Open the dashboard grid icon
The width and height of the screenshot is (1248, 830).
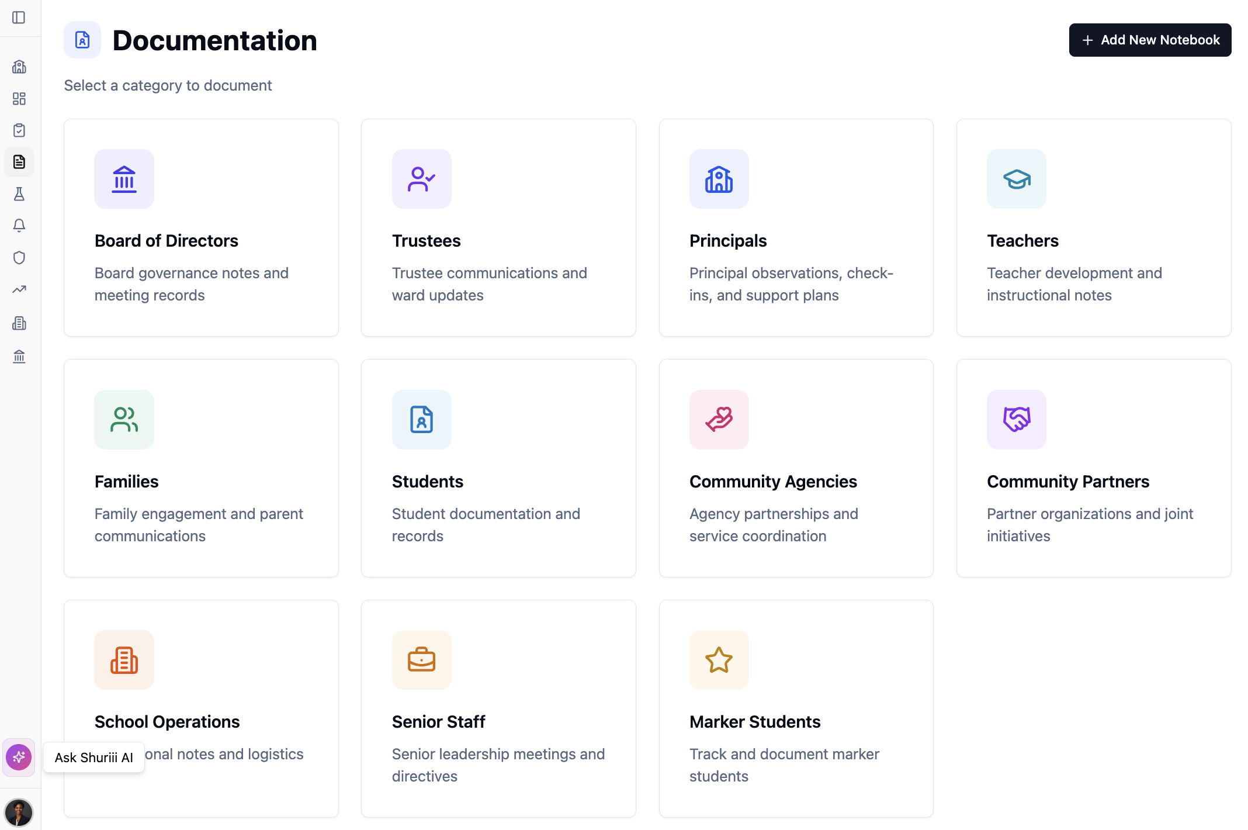coord(19,98)
